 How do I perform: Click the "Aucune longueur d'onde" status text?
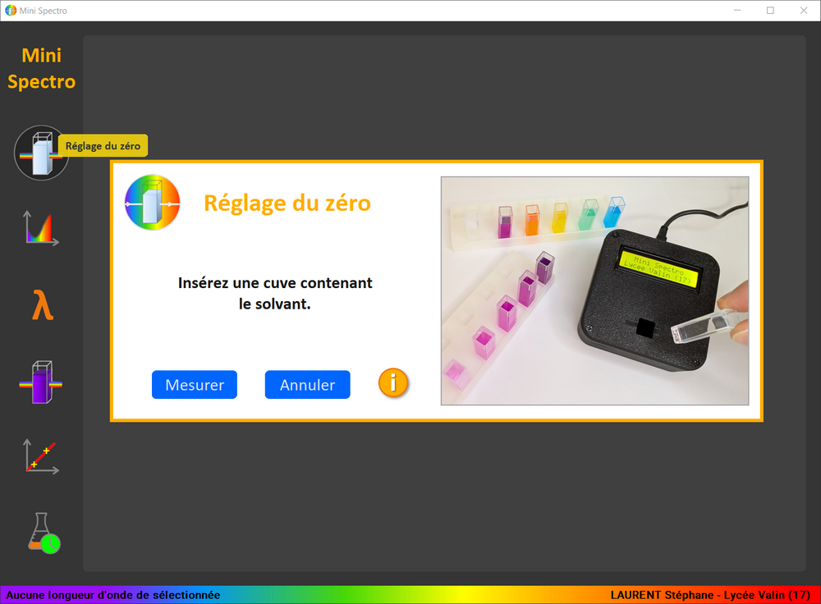point(113,595)
